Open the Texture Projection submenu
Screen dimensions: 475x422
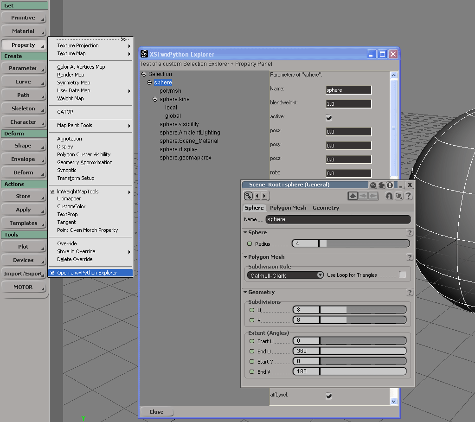coord(90,45)
